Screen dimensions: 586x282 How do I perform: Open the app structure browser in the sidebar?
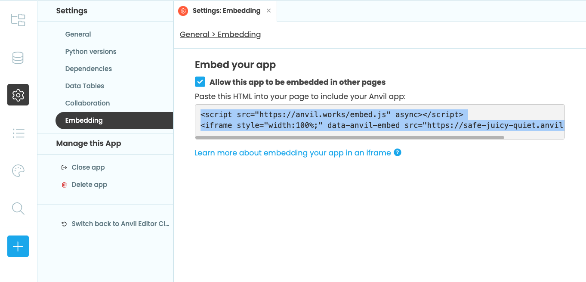point(18,20)
